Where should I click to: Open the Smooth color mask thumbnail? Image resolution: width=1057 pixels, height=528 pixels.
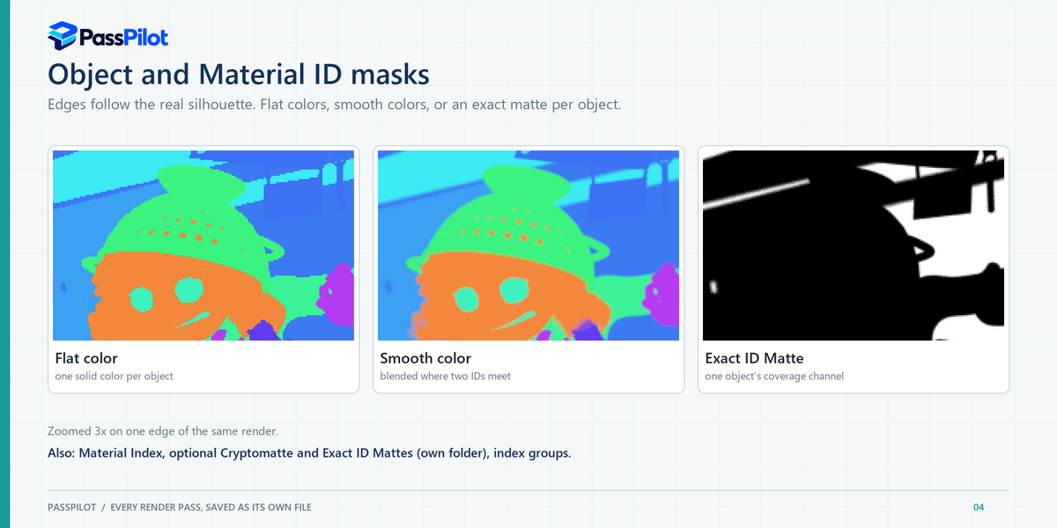[528, 246]
